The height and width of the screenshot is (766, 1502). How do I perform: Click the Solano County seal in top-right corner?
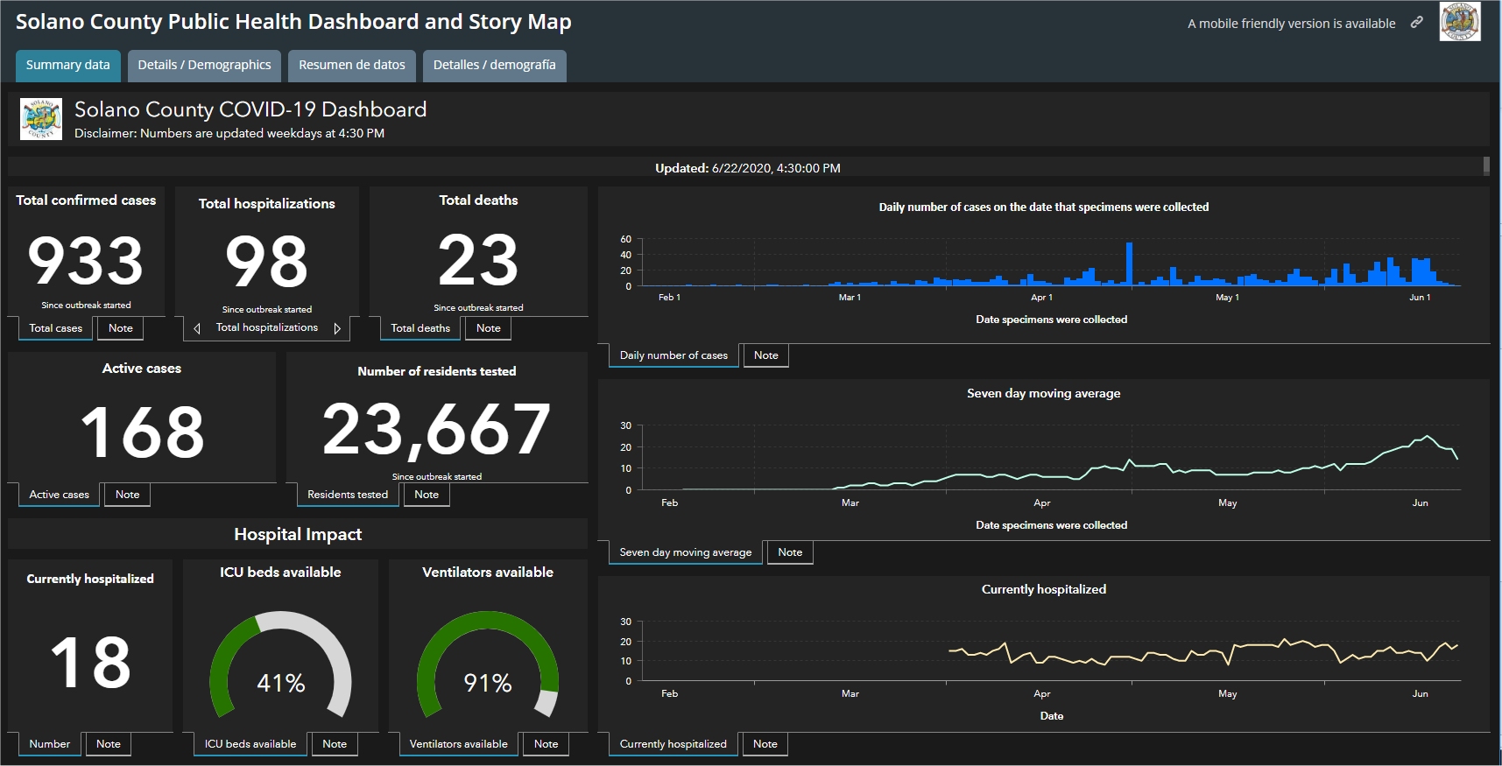(x=1460, y=22)
